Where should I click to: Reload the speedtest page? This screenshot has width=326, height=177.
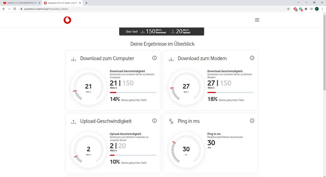click(15, 9)
